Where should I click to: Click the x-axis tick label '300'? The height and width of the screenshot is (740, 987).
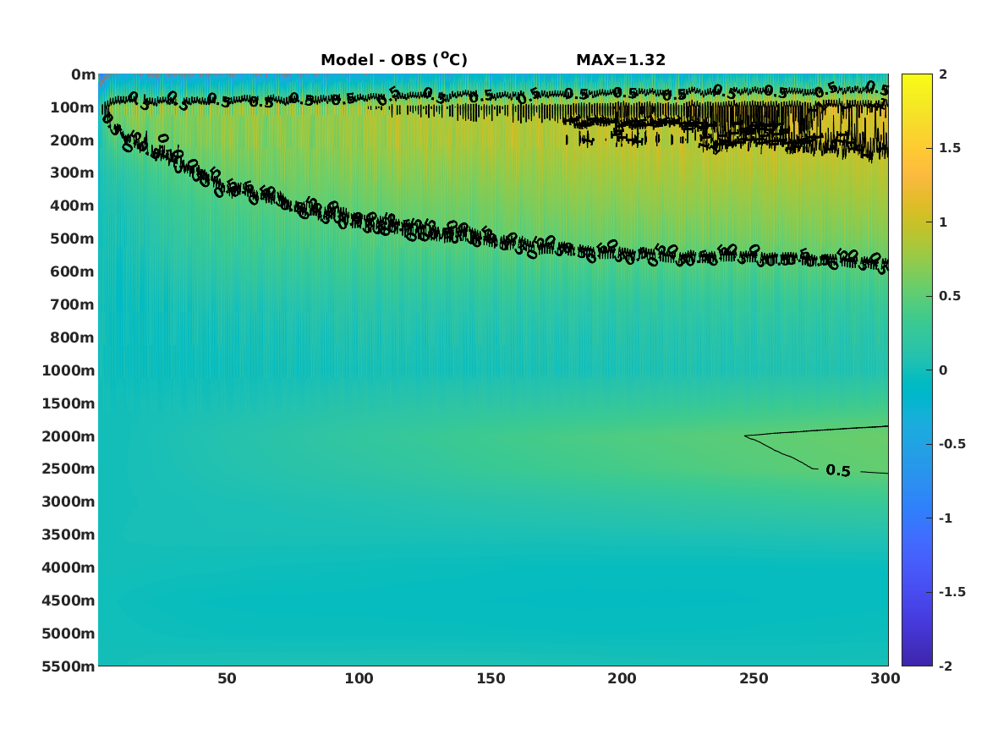[886, 679]
